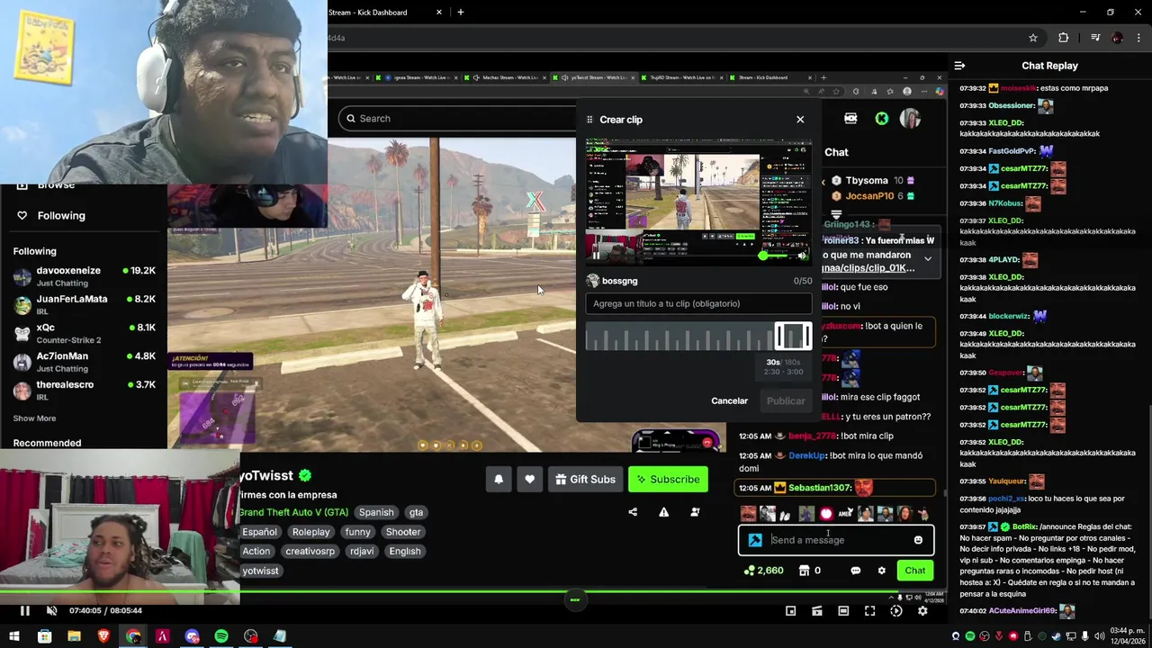The height and width of the screenshot is (648, 1152).
Task: Open a new browser tab with plus
Action: [x=460, y=13]
